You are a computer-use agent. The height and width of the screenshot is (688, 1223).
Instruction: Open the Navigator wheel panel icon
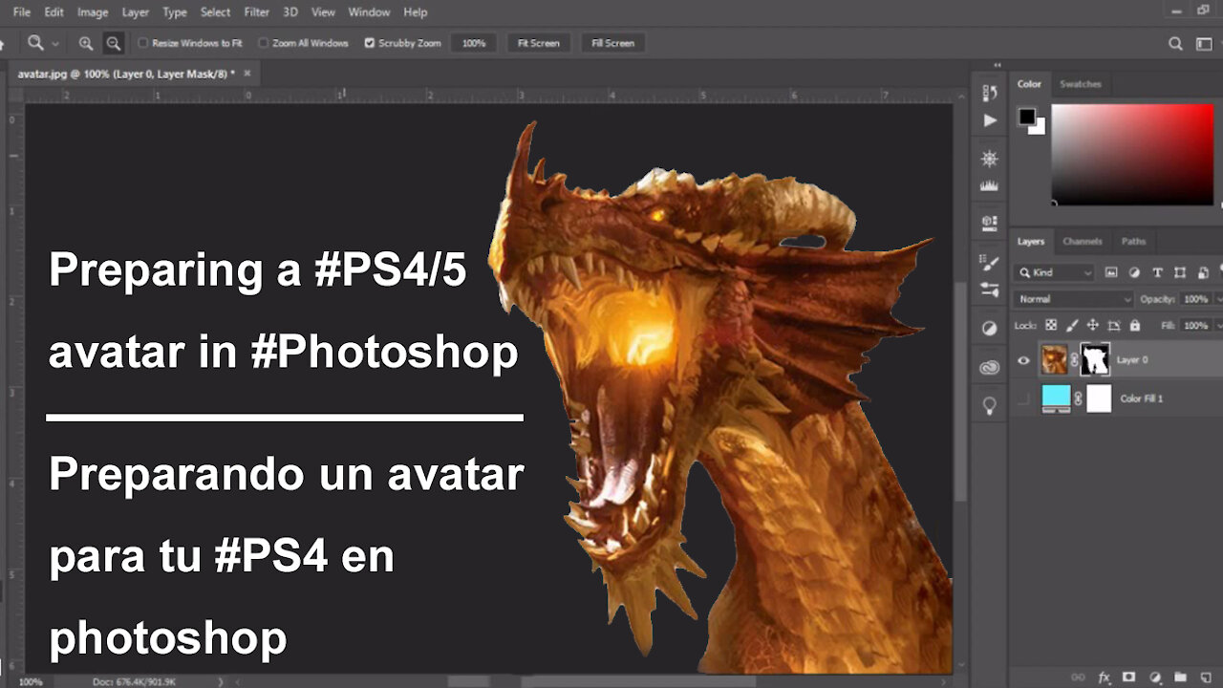pyautogui.click(x=989, y=159)
